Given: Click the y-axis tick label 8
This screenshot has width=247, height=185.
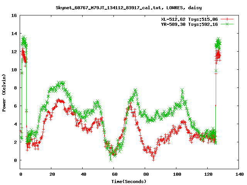Looking at the screenshot, I should coord(15,88).
